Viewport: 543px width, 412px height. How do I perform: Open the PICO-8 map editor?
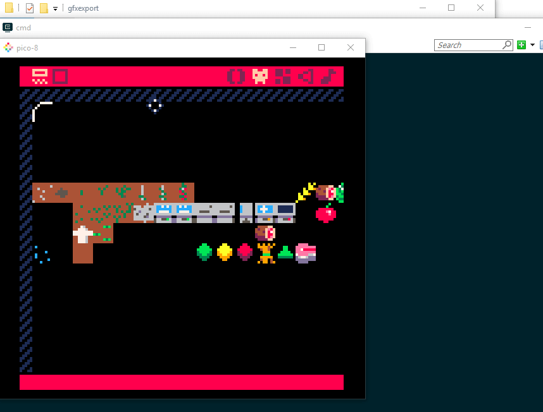pos(283,76)
